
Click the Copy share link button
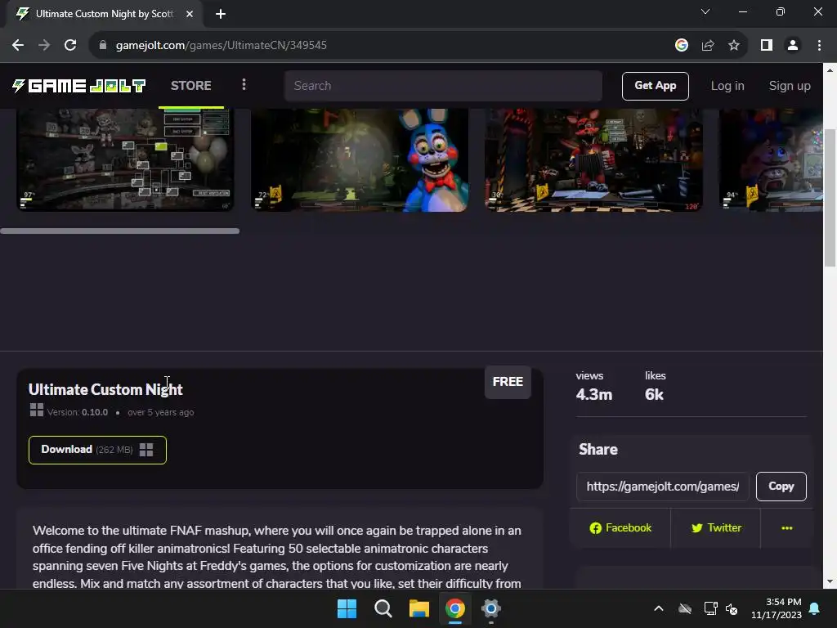(781, 486)
